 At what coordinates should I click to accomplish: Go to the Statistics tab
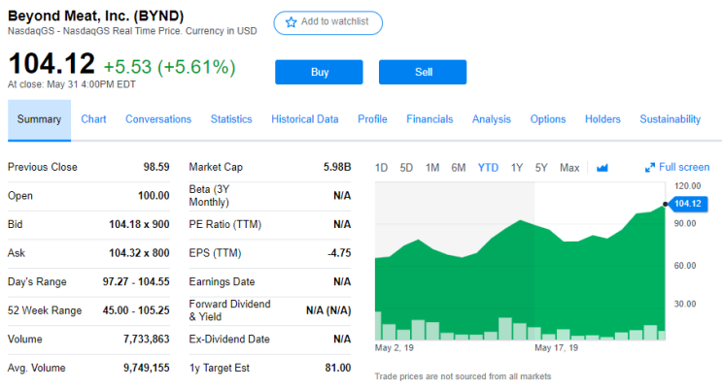[231, 119]
